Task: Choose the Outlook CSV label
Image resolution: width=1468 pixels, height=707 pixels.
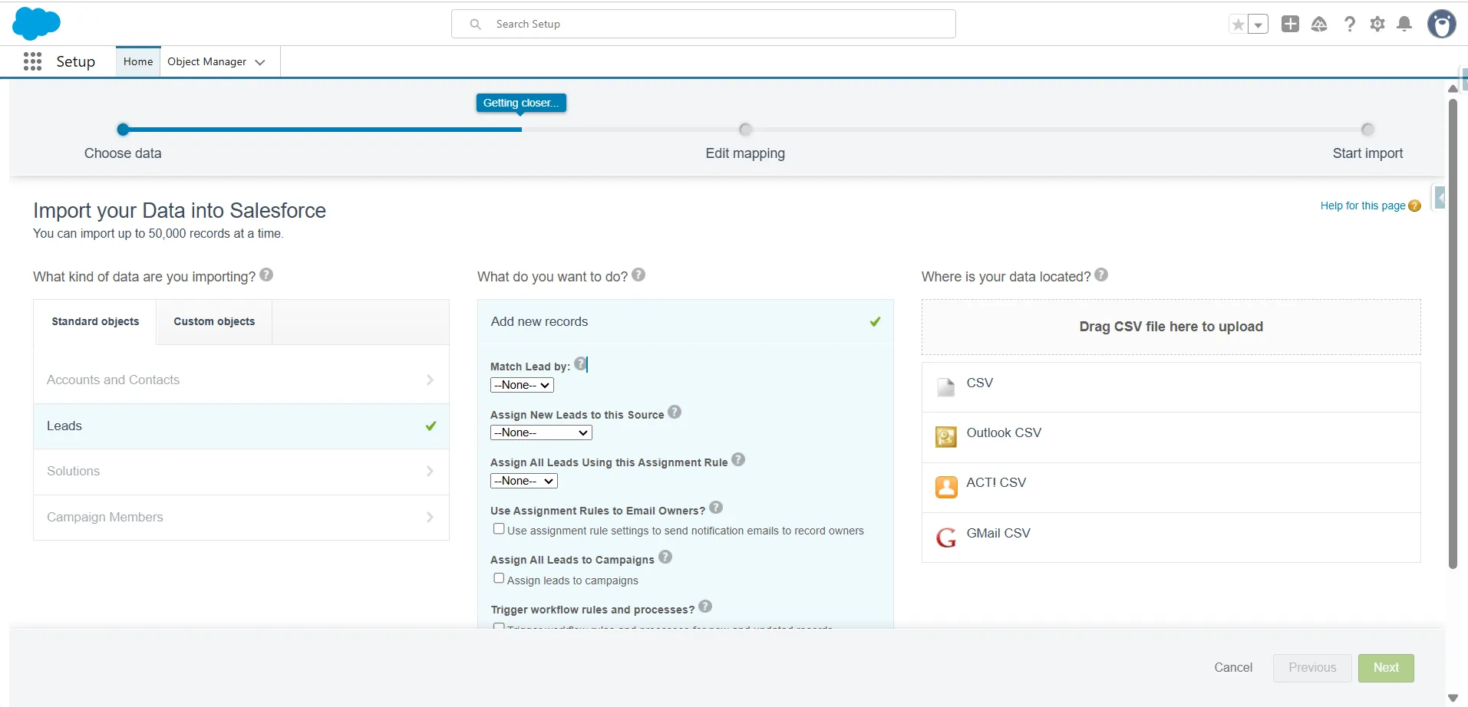Action: (1004, 432)
